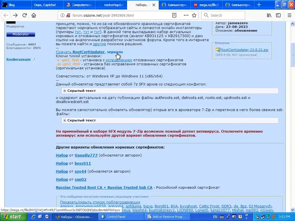This screenshot has width=295, height=221.
Task: Open the Library icon in toolbar
Action: [x=269, y=16]
